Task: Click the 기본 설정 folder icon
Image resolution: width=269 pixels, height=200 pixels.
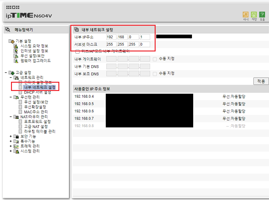Action: pos(12,41)
